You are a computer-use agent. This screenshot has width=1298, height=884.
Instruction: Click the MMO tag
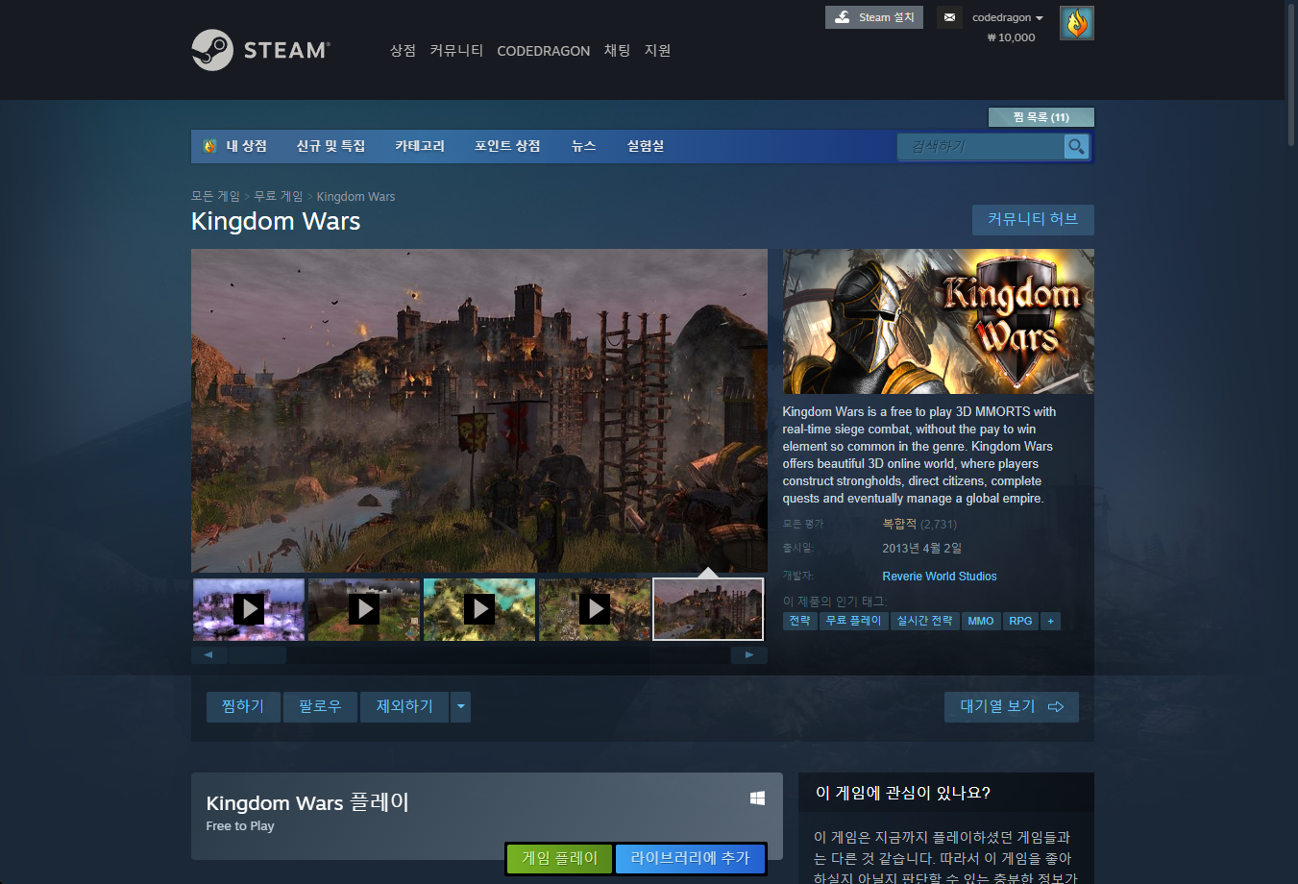[x=981, y=621]
